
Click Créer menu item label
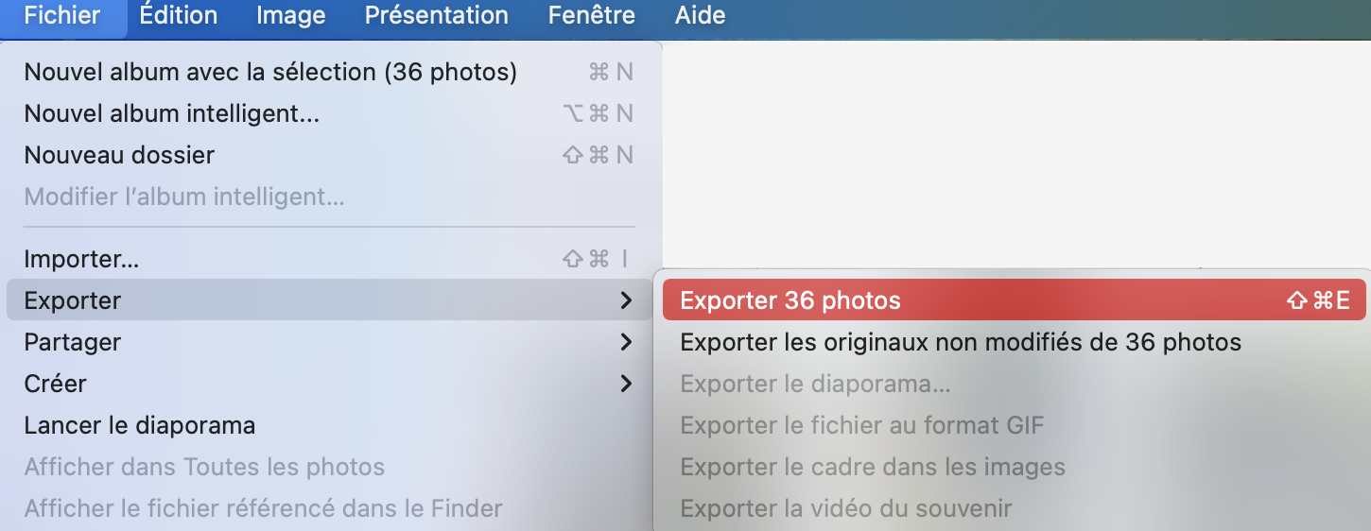[55, 384]
